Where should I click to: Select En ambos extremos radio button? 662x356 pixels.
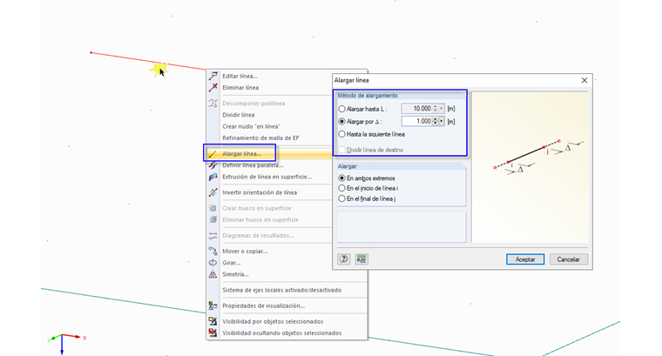[x=342, y=178]
